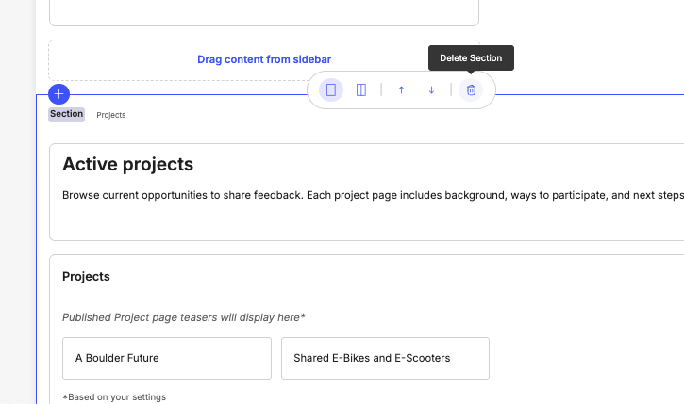Viewport: 684px width, 404px height.
Task: Click the Delete Section trash icon
Action: (x=472, y=90)
